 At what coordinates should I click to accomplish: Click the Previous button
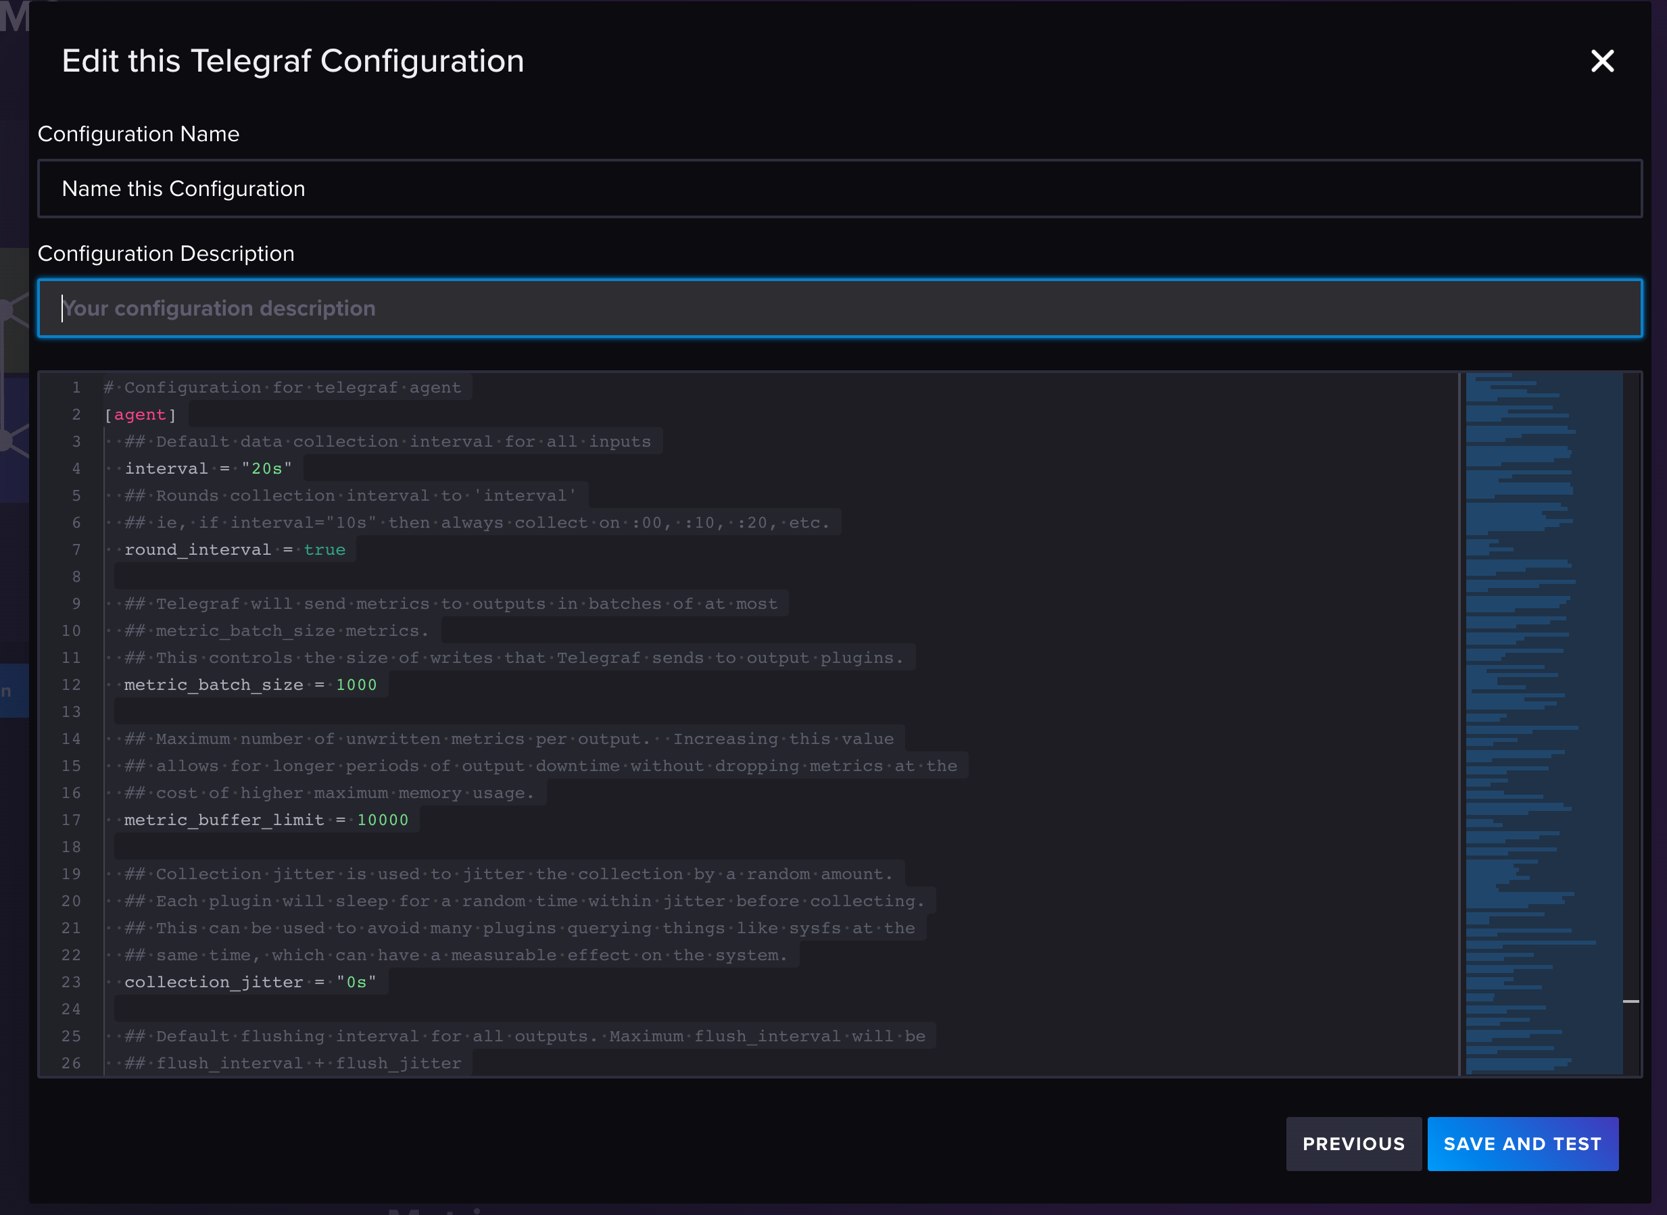click(1353, 1143)
